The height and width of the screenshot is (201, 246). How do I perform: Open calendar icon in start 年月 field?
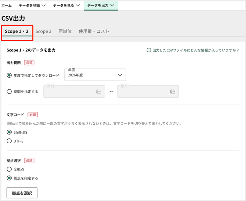(x=99, y=91)
